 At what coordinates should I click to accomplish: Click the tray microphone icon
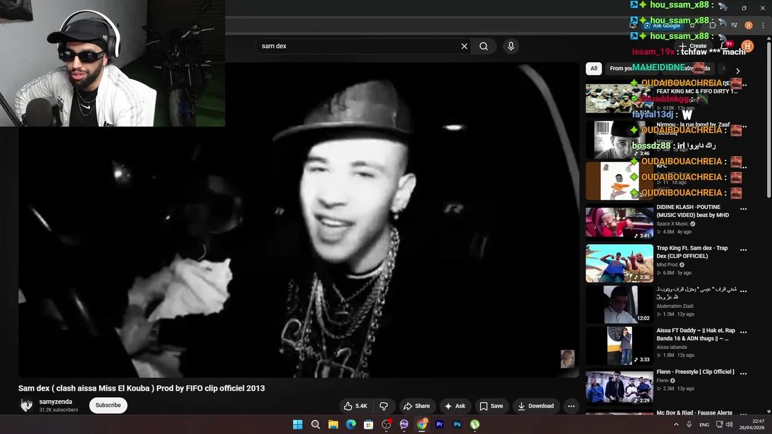[x=689, y=424]
